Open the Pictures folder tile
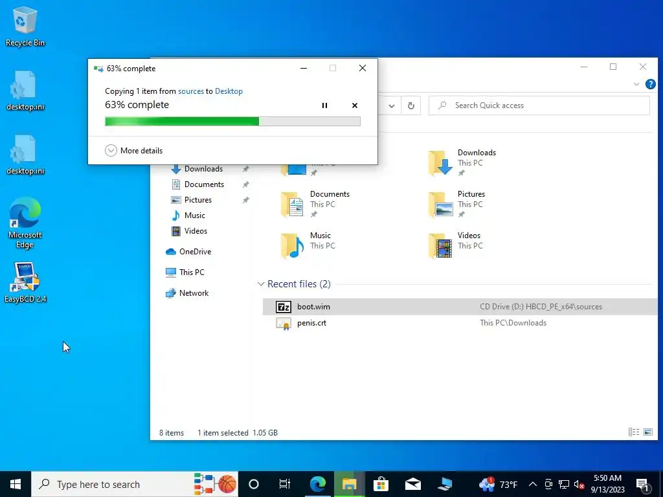Viewport: 663px width, 497px height. (x=456, y=204)
